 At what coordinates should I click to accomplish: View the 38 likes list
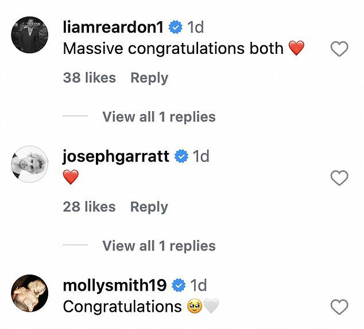[x=89, y=78]
